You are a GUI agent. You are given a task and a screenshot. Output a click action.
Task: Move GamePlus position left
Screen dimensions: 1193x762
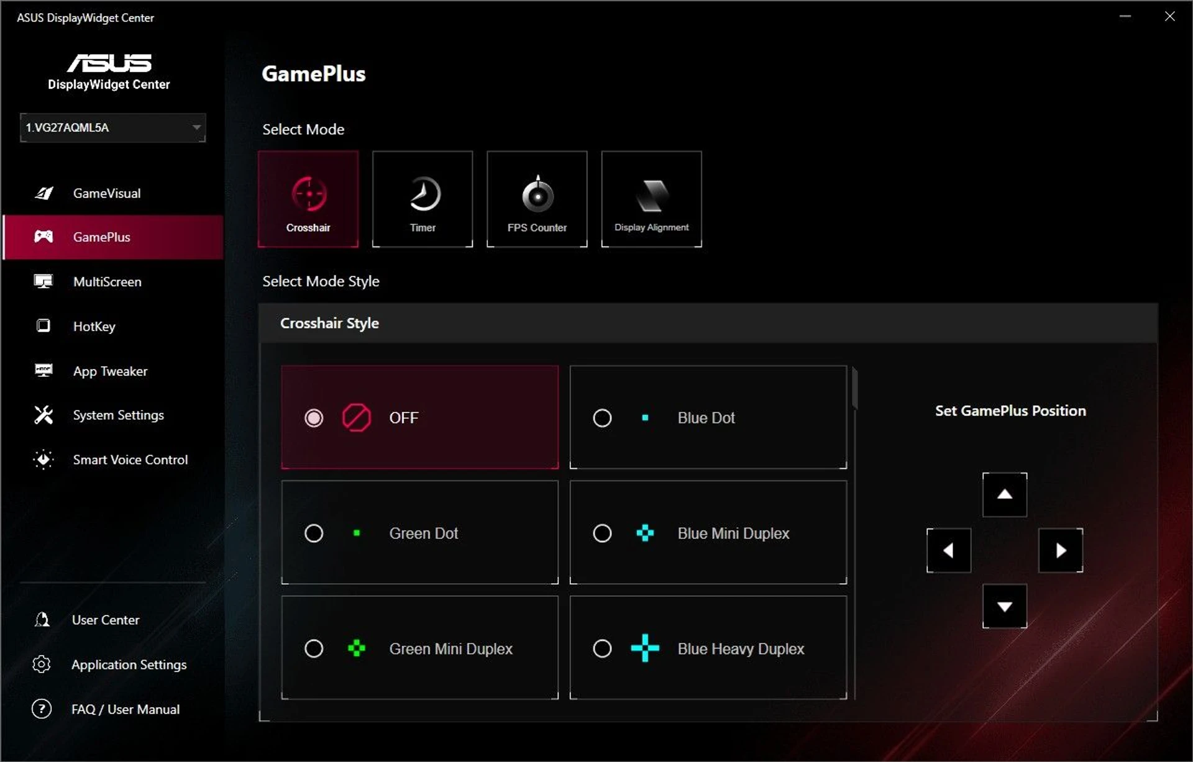pyautogui.click(x=949, y=550)
